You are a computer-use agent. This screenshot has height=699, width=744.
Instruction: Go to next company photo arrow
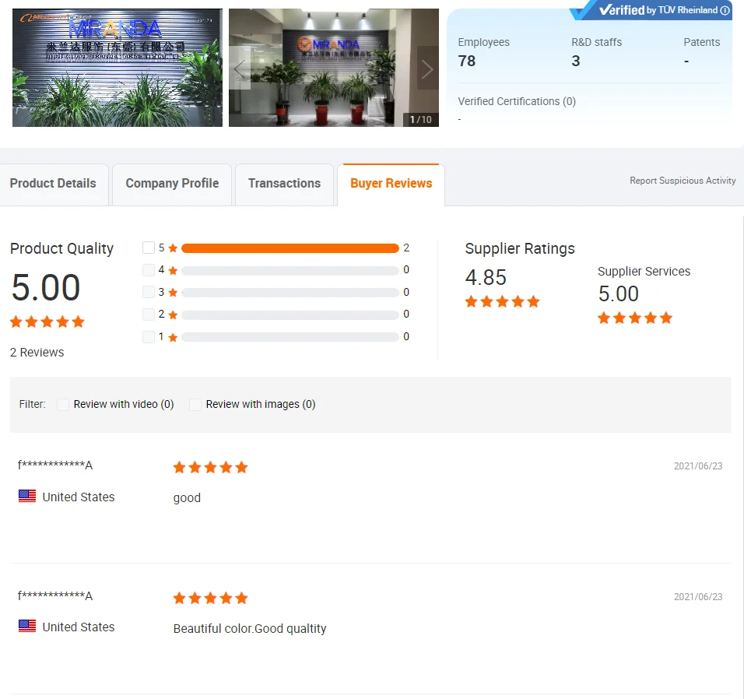click(x=427, y=69)
